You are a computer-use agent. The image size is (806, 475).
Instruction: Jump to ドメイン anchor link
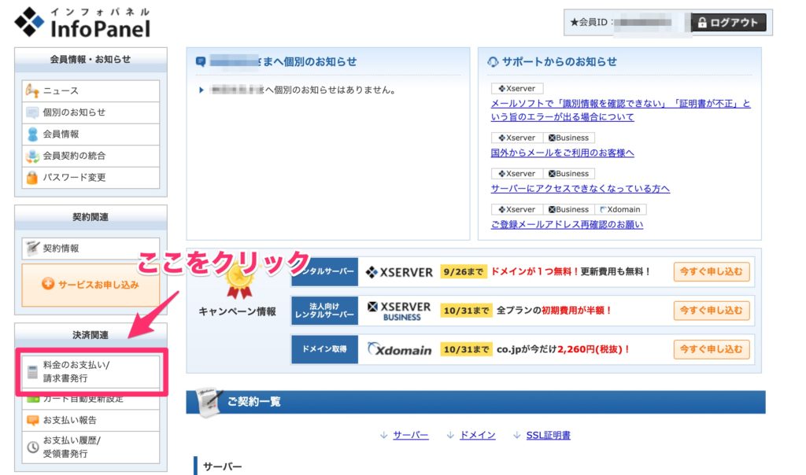(478, 436)
